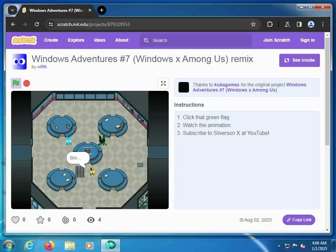This screenshot has height=252, width=336.
Task: Enter full screen mode on the stage
Action: coord(163,83)
